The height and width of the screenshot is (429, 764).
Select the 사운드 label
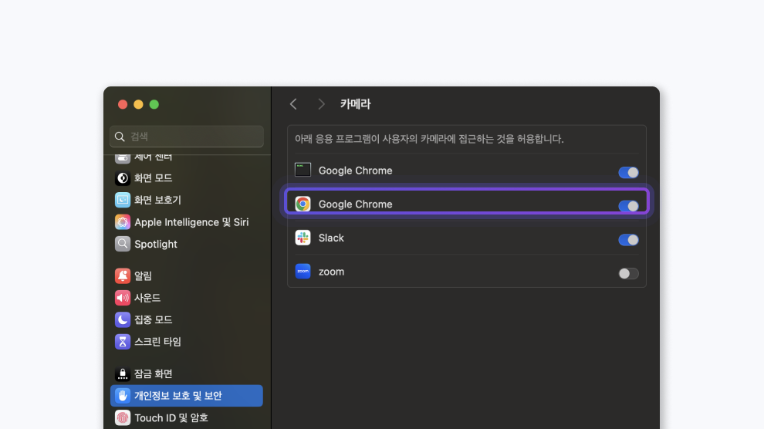click(147, 298)
